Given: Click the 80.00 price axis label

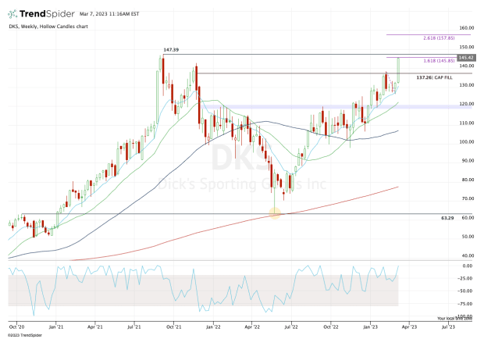Looking at the screenshot, I should click(x=468, y=180).
